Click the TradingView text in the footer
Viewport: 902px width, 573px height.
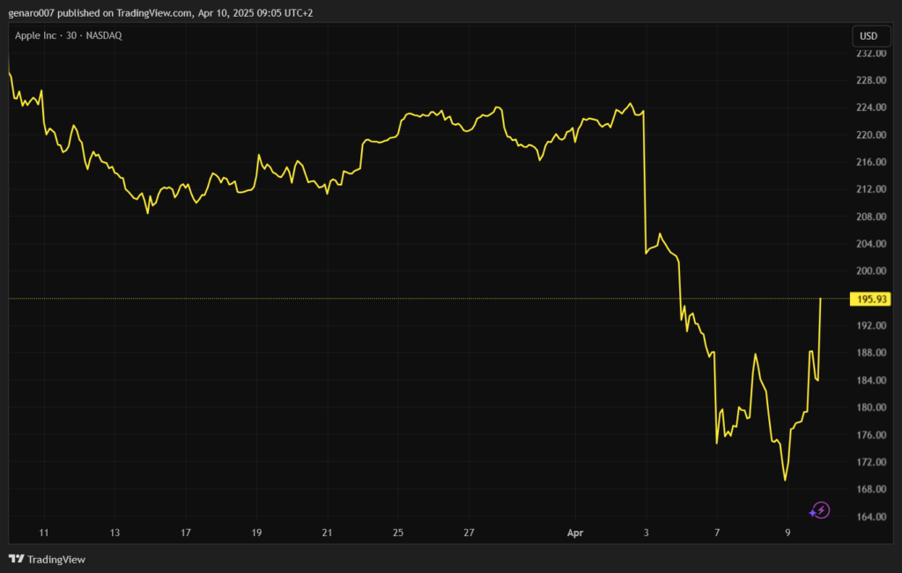point(56,559)
